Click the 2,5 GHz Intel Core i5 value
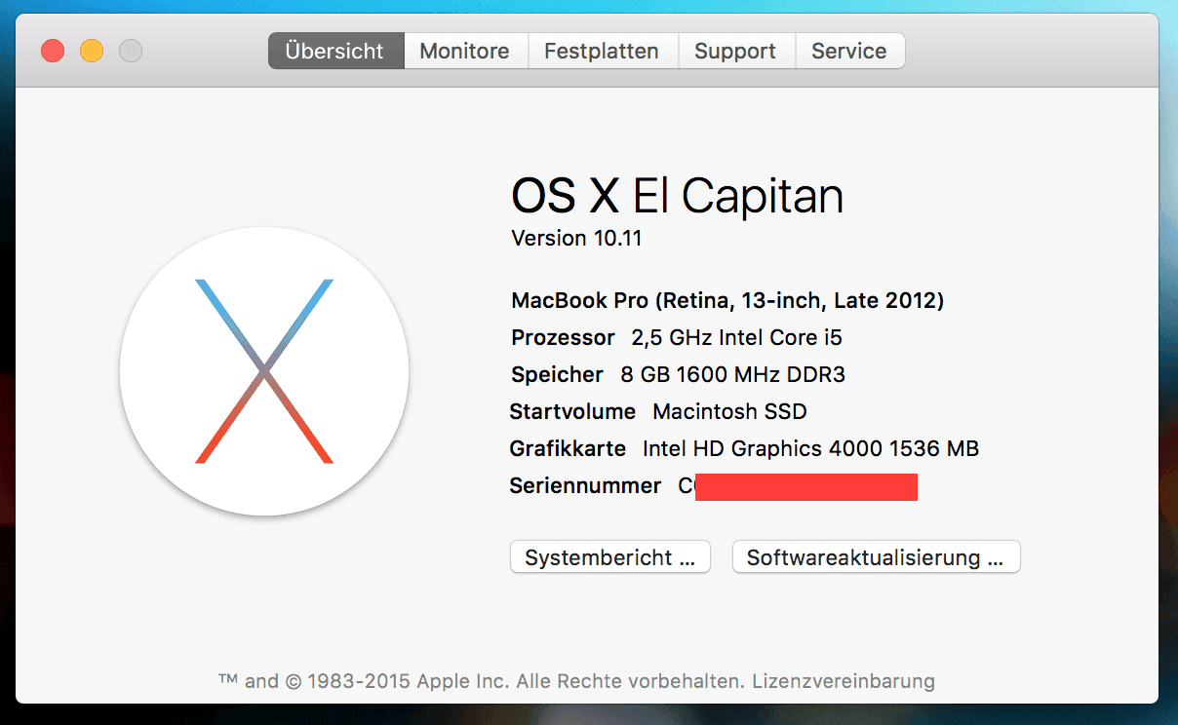This screenshot has width=1178, height=725. coord(736,338)
